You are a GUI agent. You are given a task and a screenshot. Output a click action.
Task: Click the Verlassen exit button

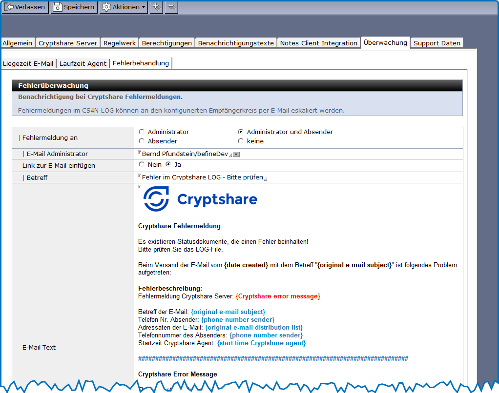tap(25, 7)
